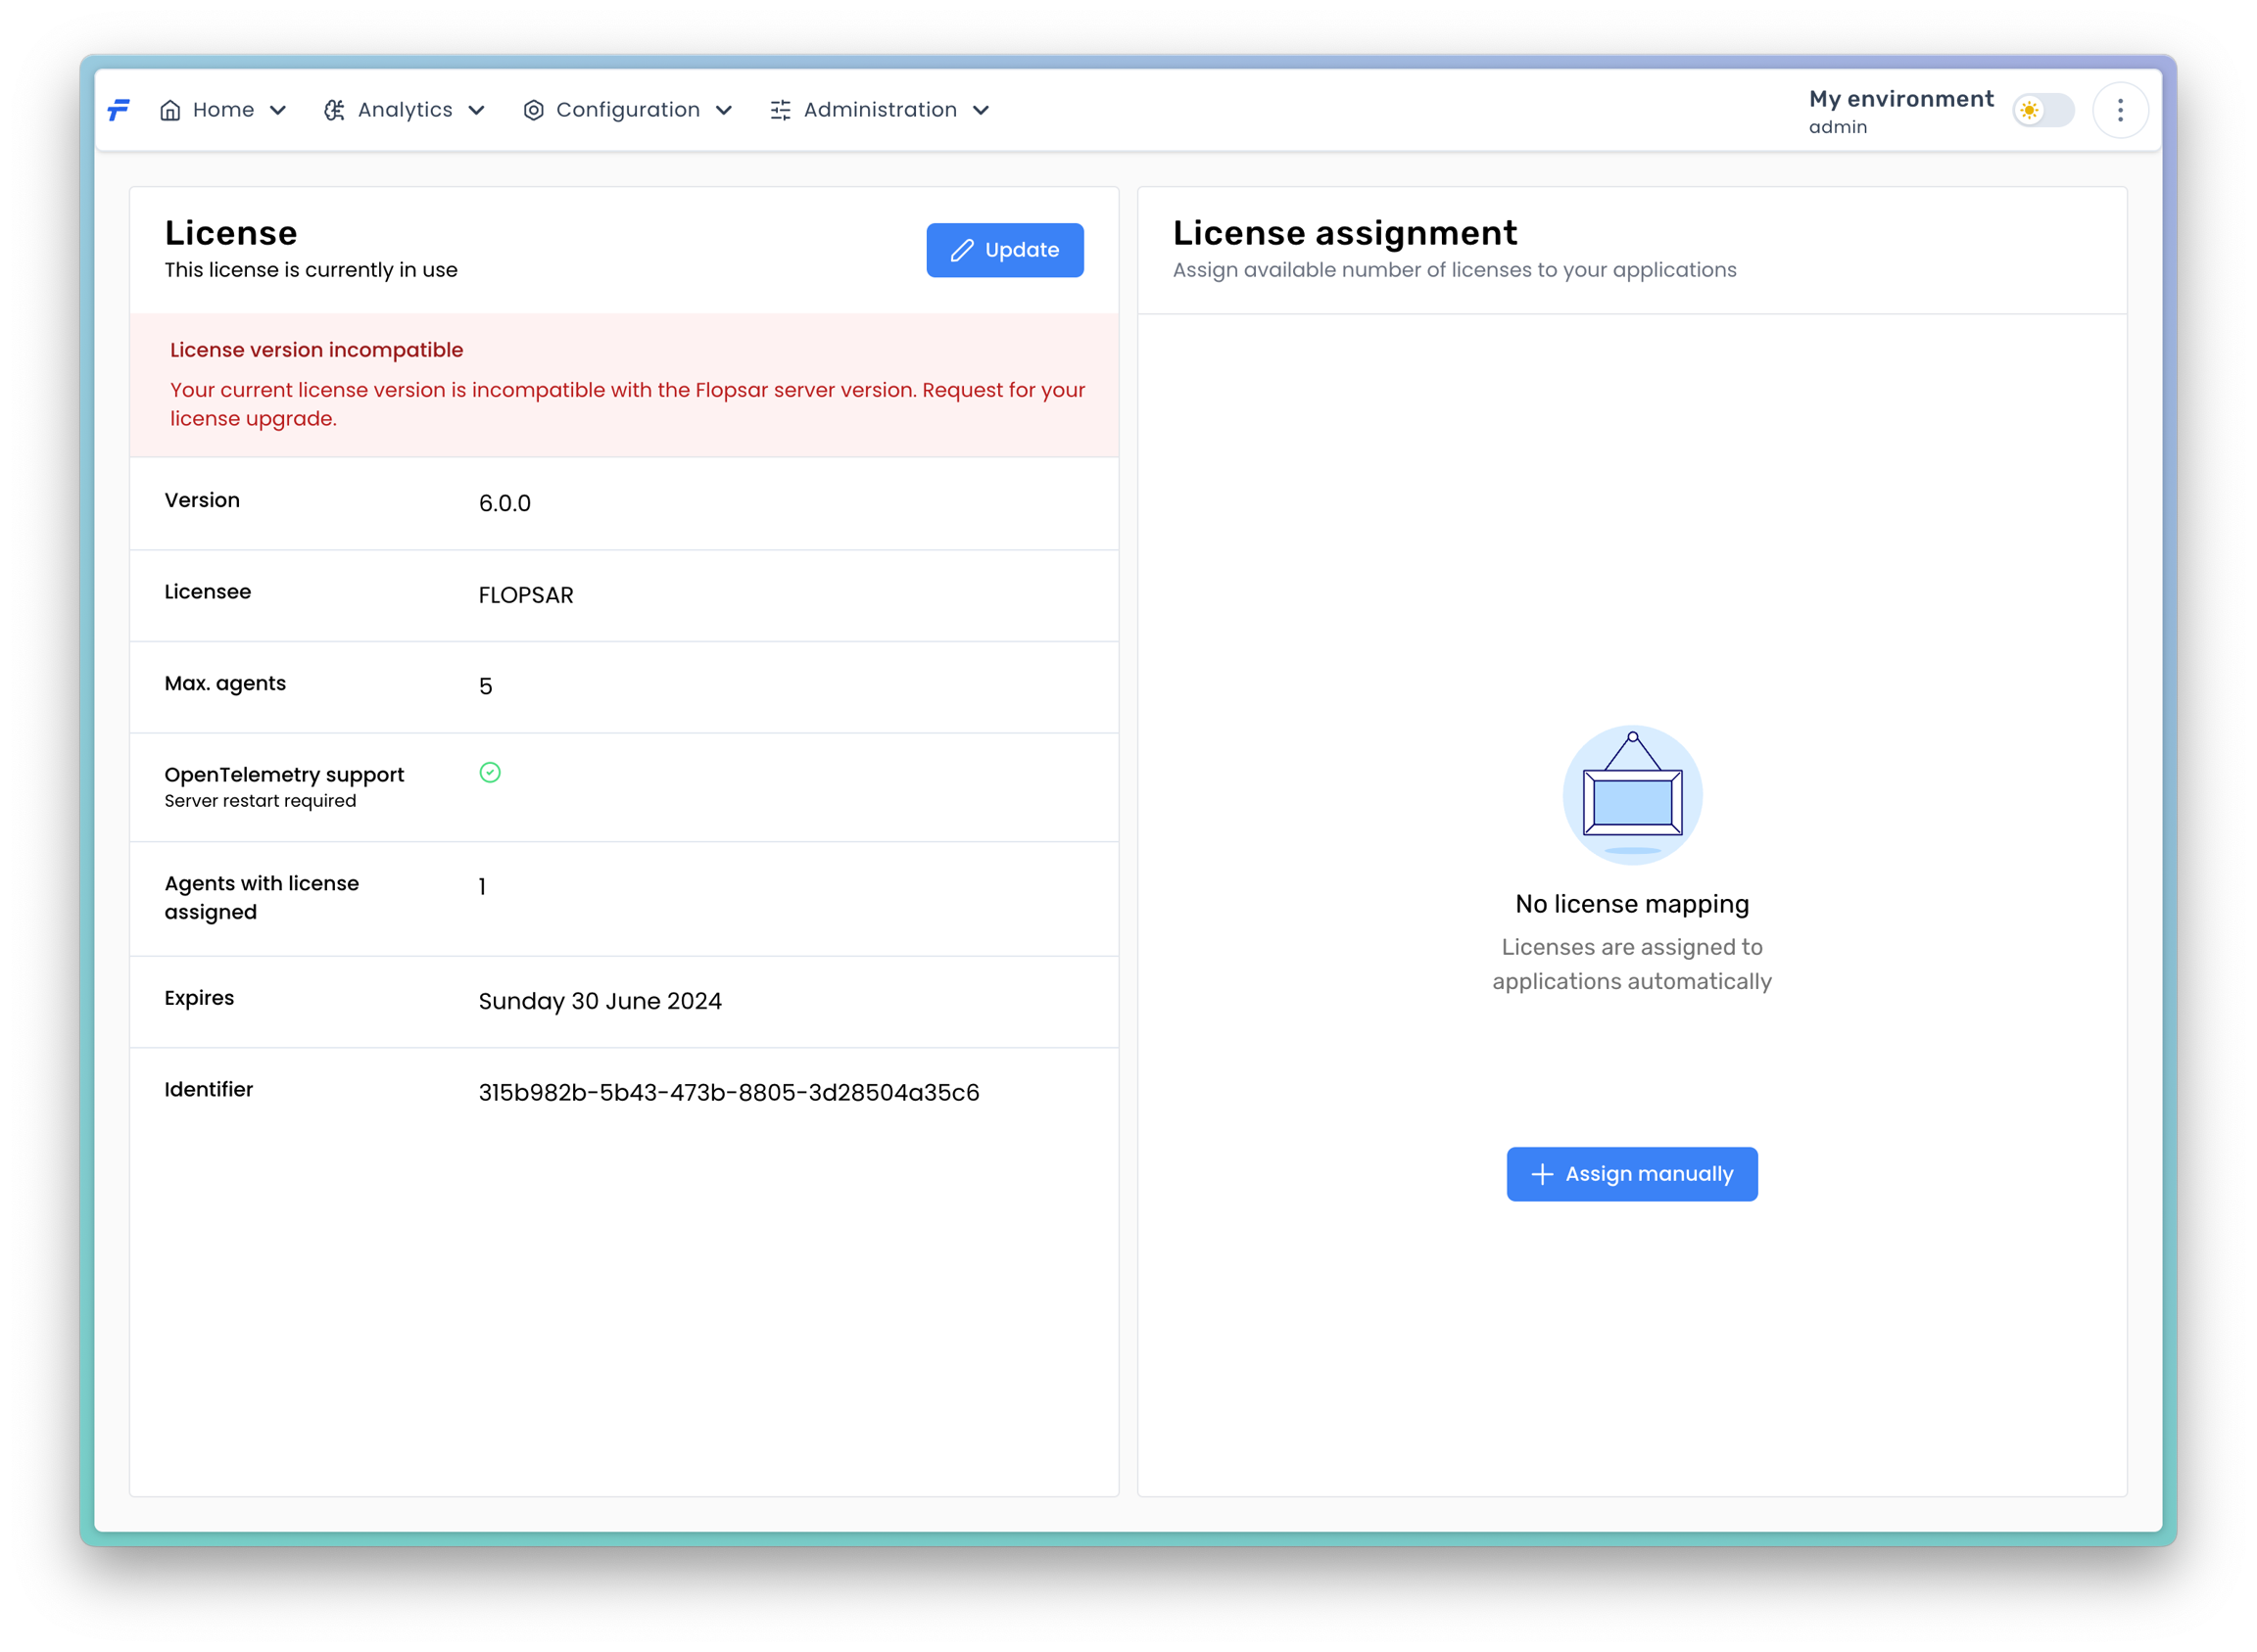Click the My environment admin label
This screenshot has height=1652, width=2257.
click(x=1898, y=111)
